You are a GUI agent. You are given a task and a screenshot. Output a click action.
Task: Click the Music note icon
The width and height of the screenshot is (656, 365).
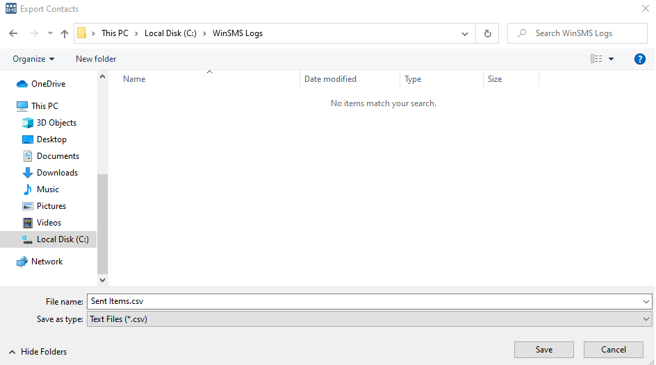[x=28, y=189]
